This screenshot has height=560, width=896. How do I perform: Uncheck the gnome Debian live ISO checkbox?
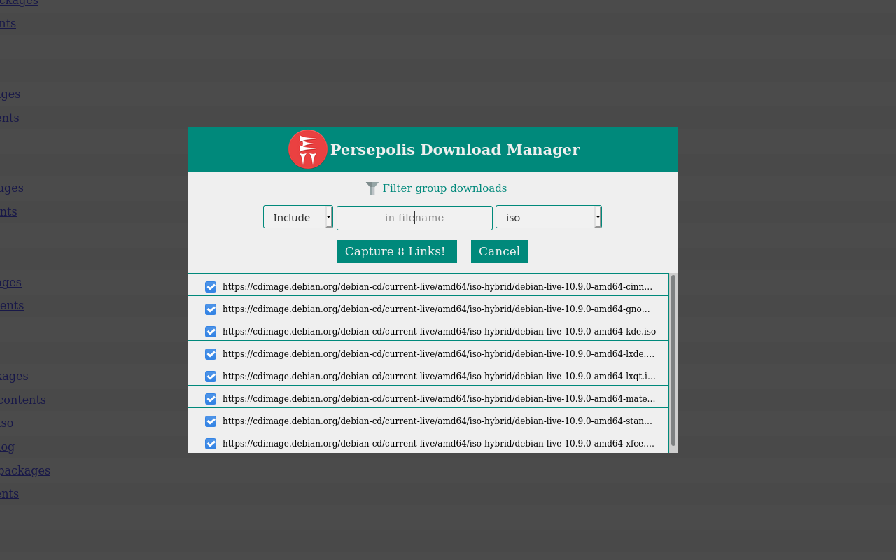(211, 309)
